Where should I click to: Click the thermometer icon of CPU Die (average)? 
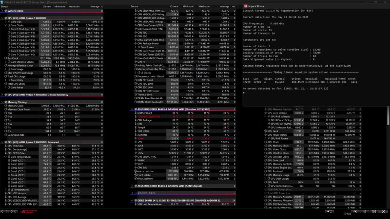click(x=6, y=149)
